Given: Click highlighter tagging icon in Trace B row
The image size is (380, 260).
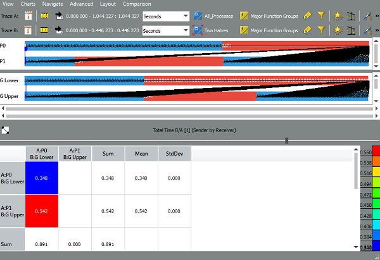Looking at the screenshot, I should coord(307,30).
